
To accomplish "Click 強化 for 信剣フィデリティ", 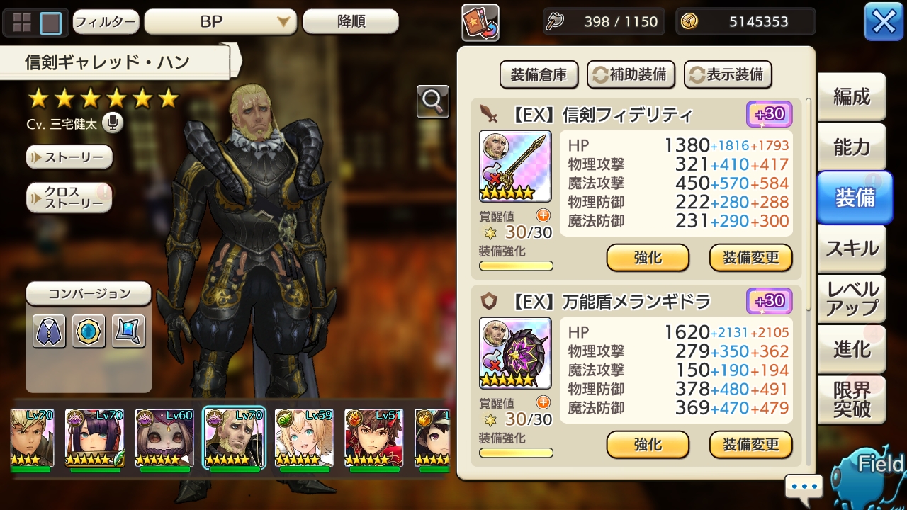I will [x=648, y=258].
